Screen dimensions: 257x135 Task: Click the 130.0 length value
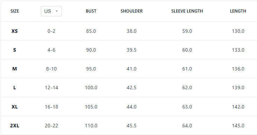238,31
